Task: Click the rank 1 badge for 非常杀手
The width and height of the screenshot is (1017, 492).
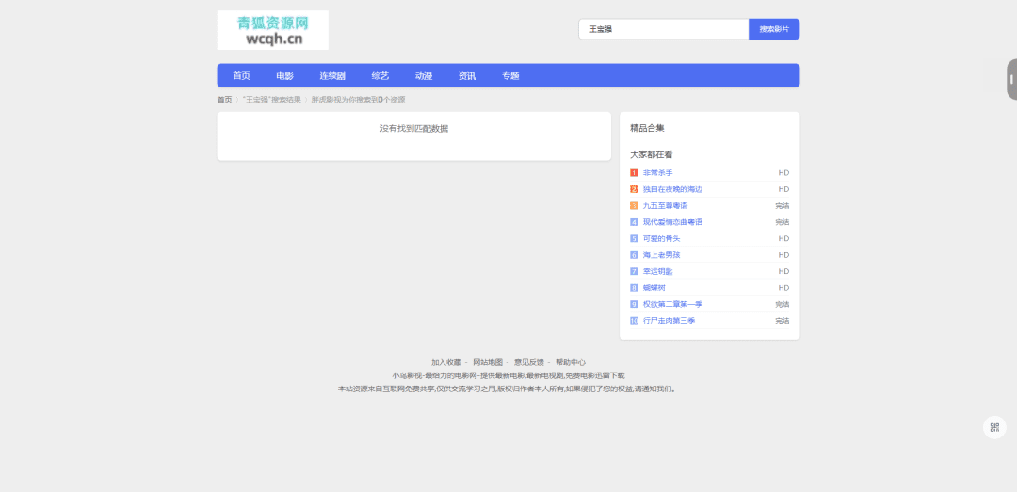Action: (634, 173)
